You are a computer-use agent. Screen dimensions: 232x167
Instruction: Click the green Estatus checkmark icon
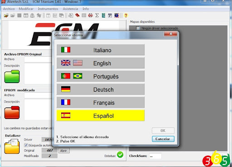click(120, 155)
